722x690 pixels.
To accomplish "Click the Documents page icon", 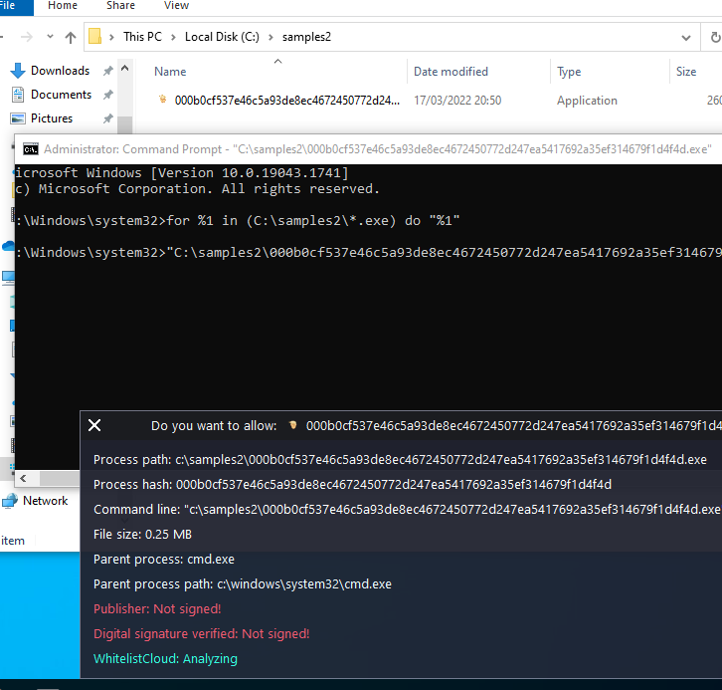I will point(18,95).
